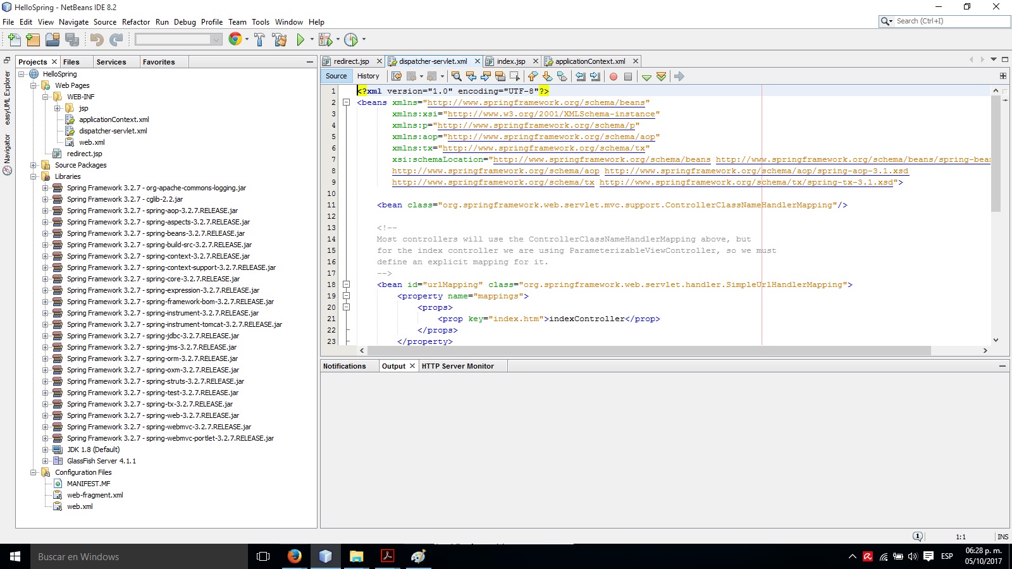Expand the WEB-INF jsp folder
Viewport: 1012px width, 569px height.
point(56,108)
